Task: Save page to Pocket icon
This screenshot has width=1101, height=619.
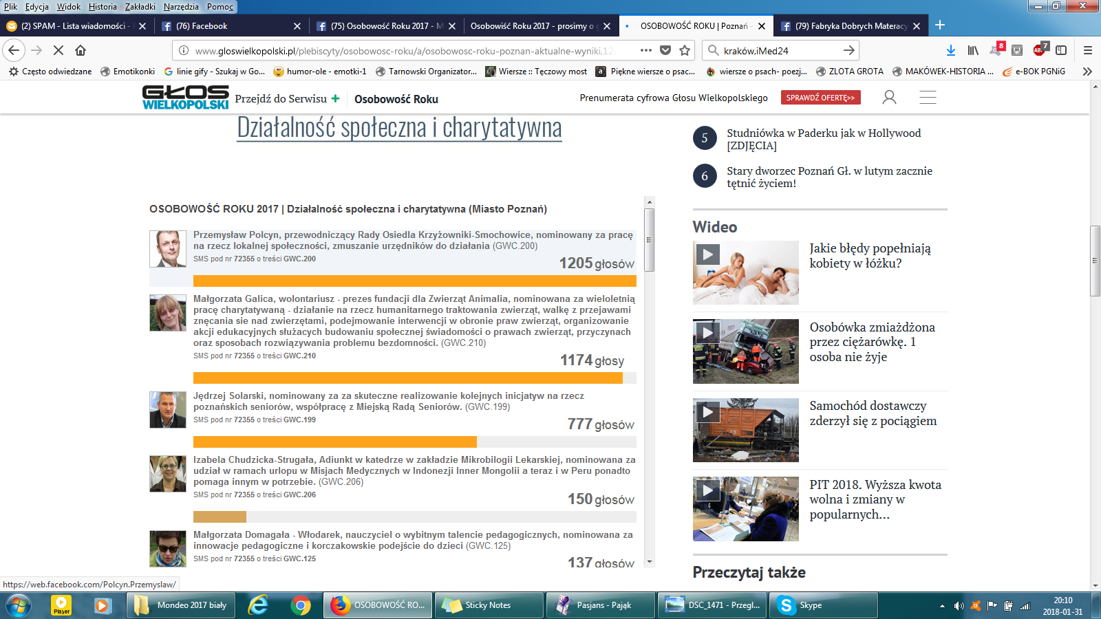Action: (665, 50)
